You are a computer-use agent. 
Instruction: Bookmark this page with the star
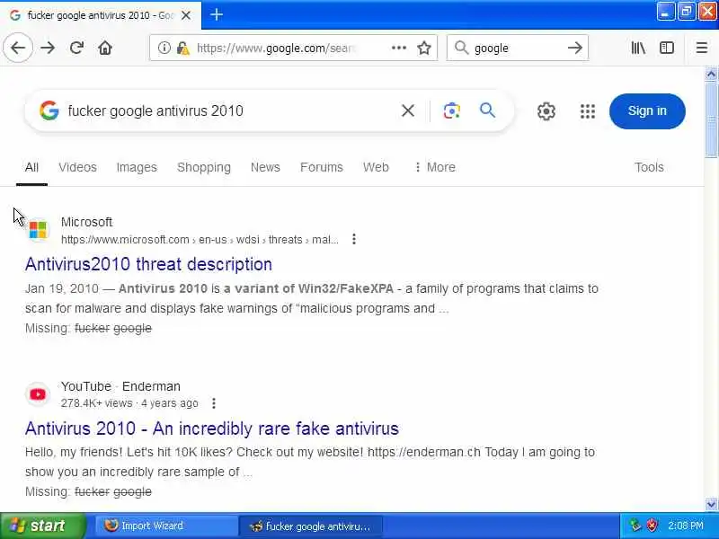[424, 48]
